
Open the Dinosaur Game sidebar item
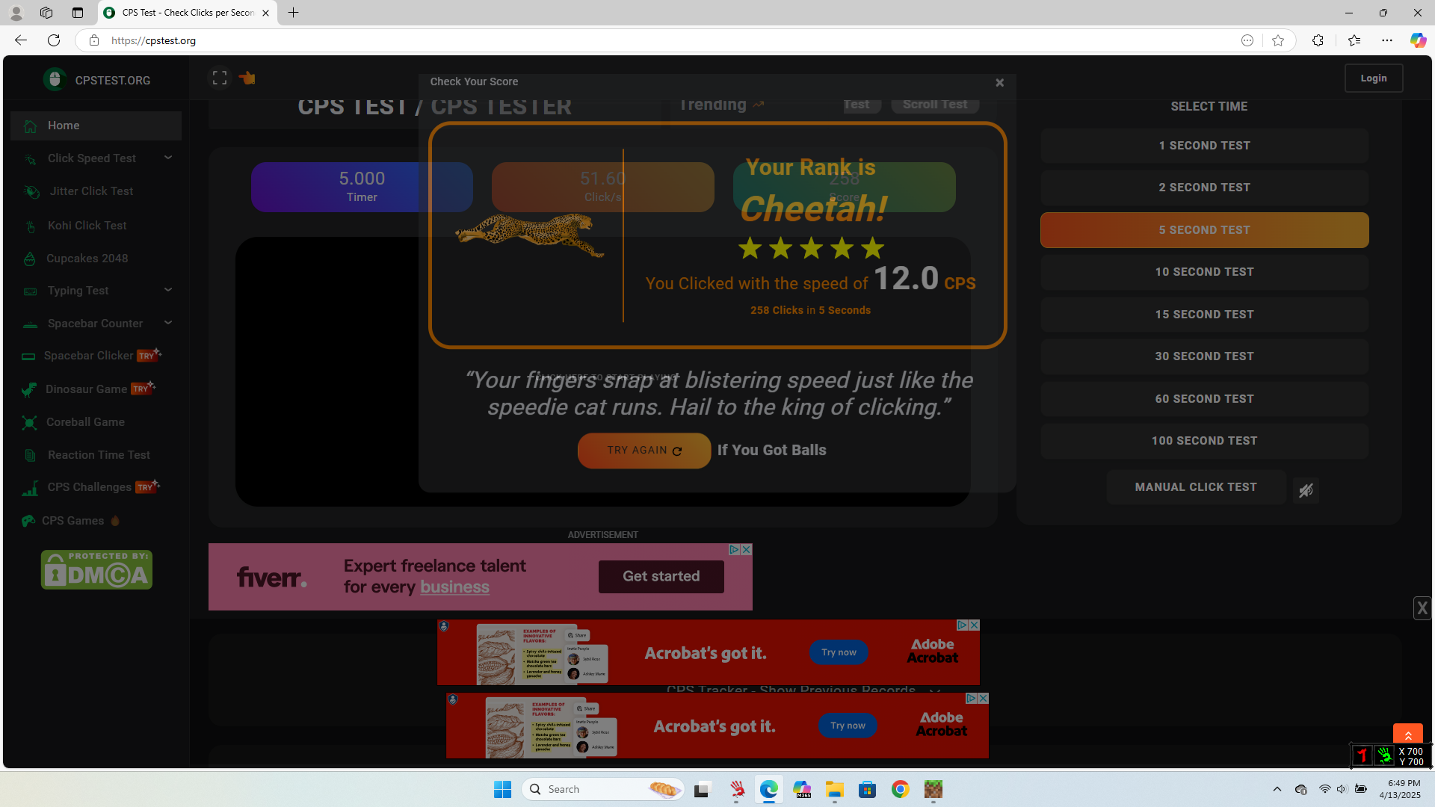tap(86, 389)
